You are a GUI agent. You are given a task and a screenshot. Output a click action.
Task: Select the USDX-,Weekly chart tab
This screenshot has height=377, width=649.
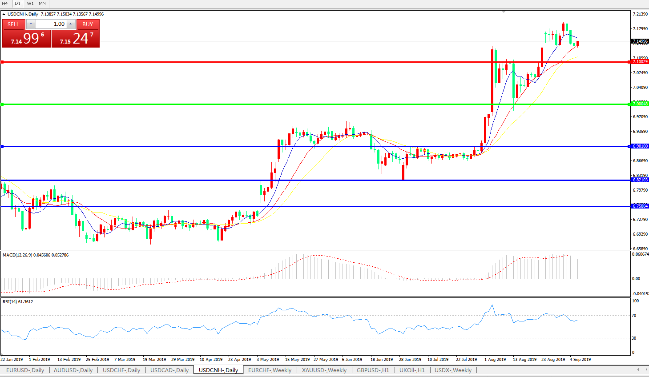pos(453,370)
